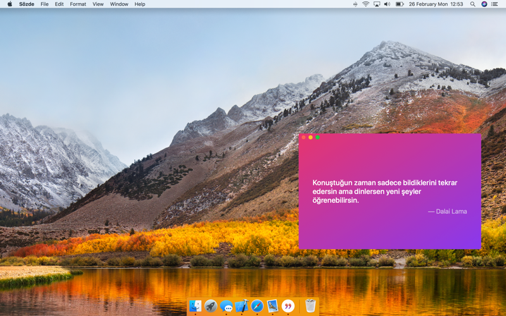Open Finder from the Dock
This screenshot has height=316, width=506.
pos(195,305)
